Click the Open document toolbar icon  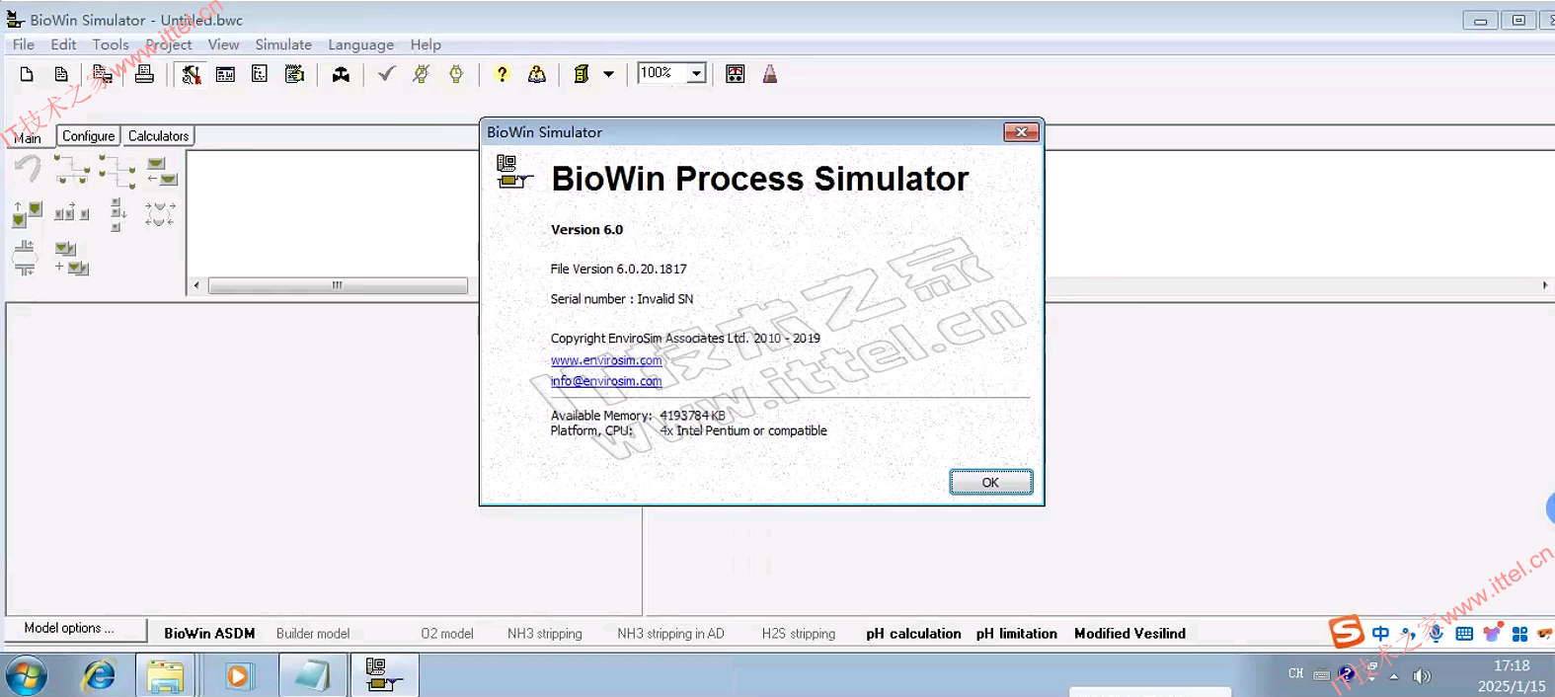click(61, 74)
